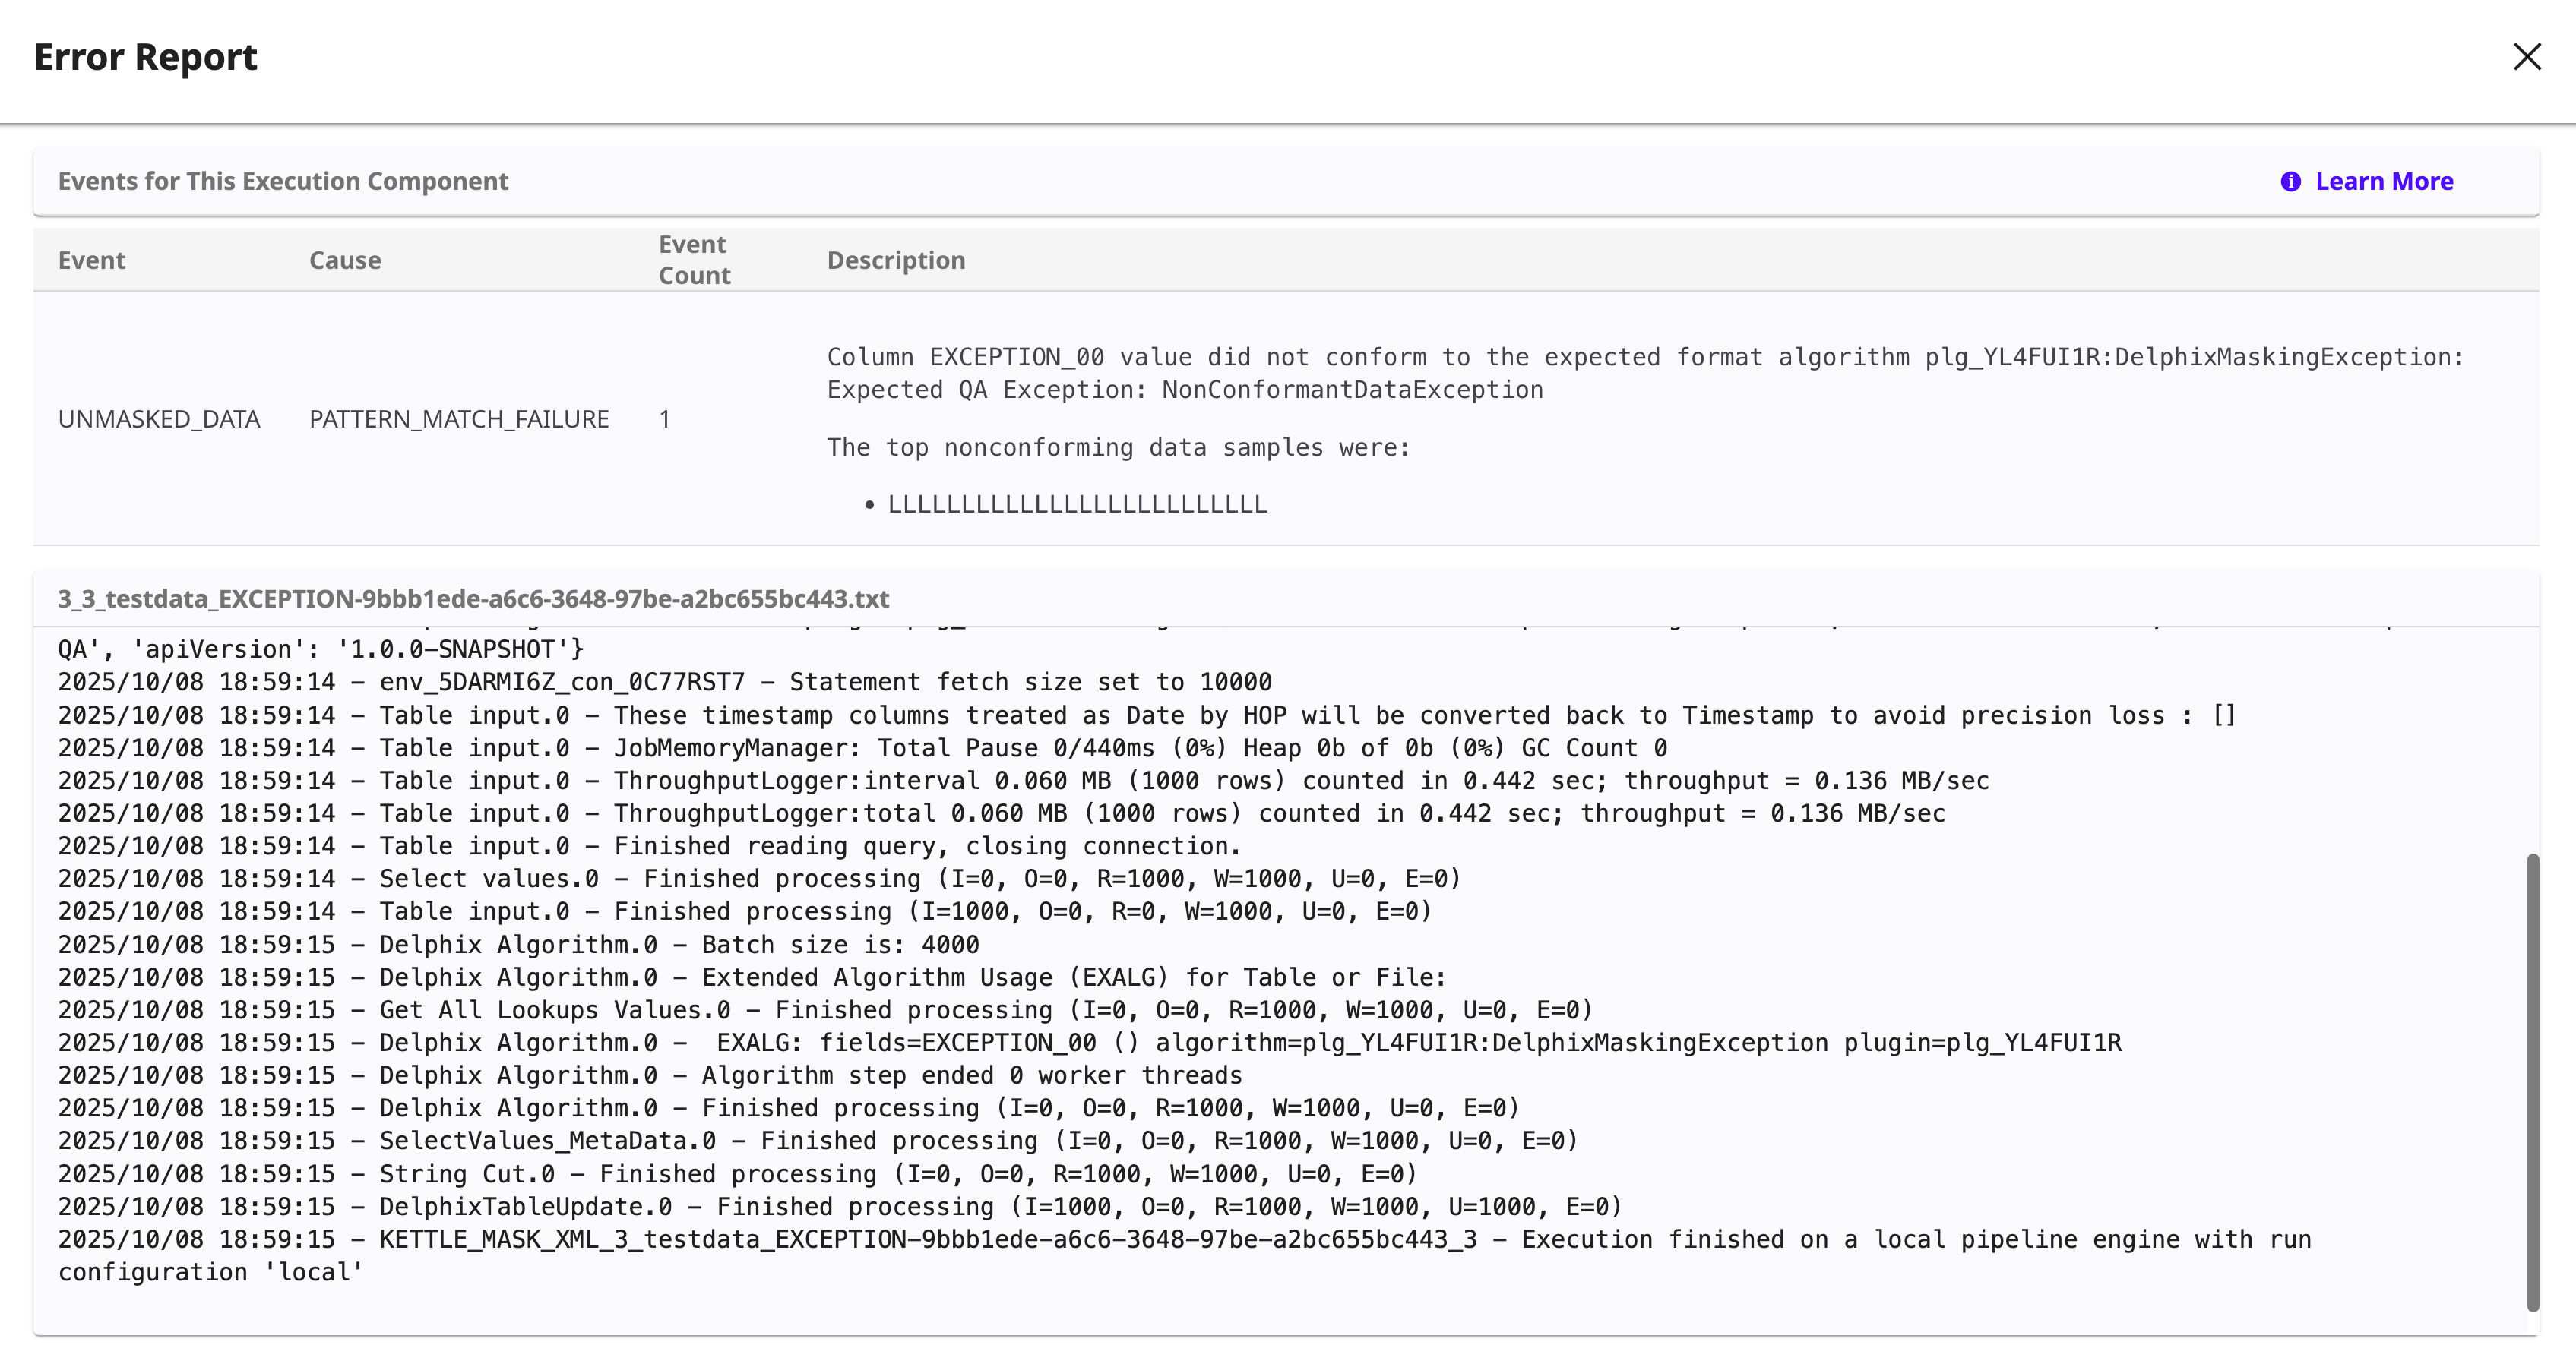Select the PATTERN_MATCH_FAILURE cause cell
The height and width of the screenshot is (1367, 2576).
pos(458,418)
